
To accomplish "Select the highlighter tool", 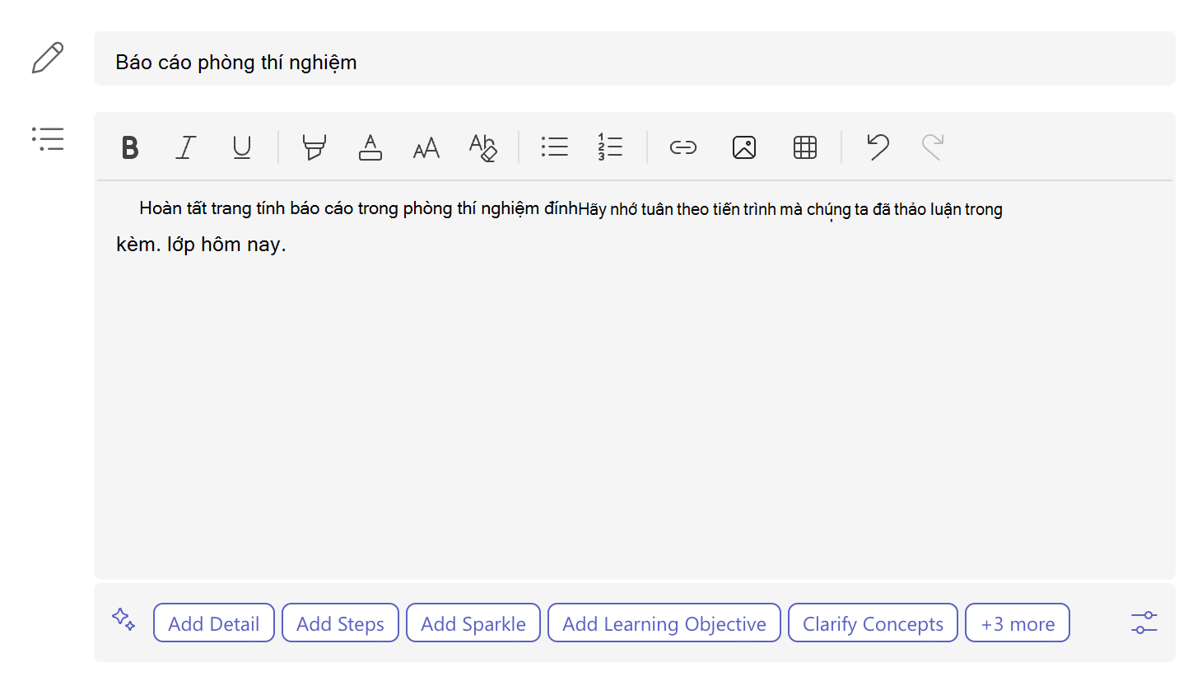I will coord(314,147).
